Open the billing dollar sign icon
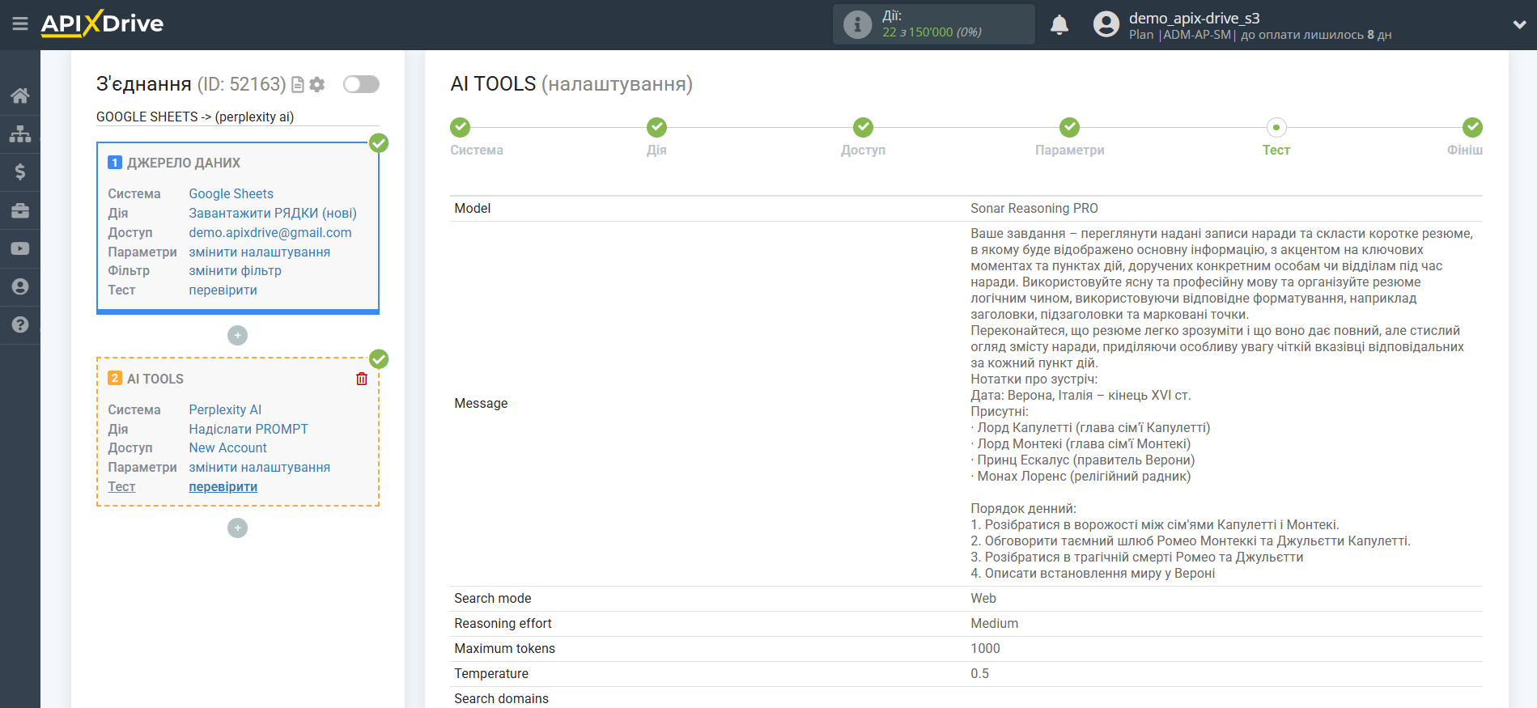The image size is (1537, 708). click(20, 172)
